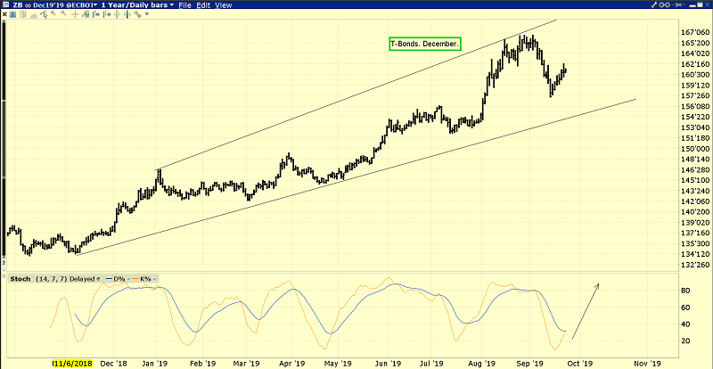Click the arrow pointer tool in toolbar
This screenshot has height=369, width=713.
pyautogui.click(x=44, y=14)
